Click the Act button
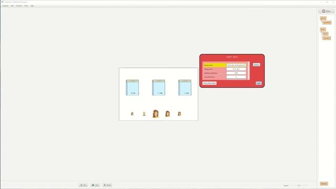The image size is (336, 189). [x=83, y=185]
